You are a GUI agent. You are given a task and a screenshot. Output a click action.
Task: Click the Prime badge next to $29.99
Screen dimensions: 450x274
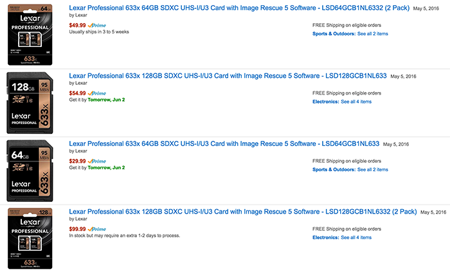pos(97,161)
